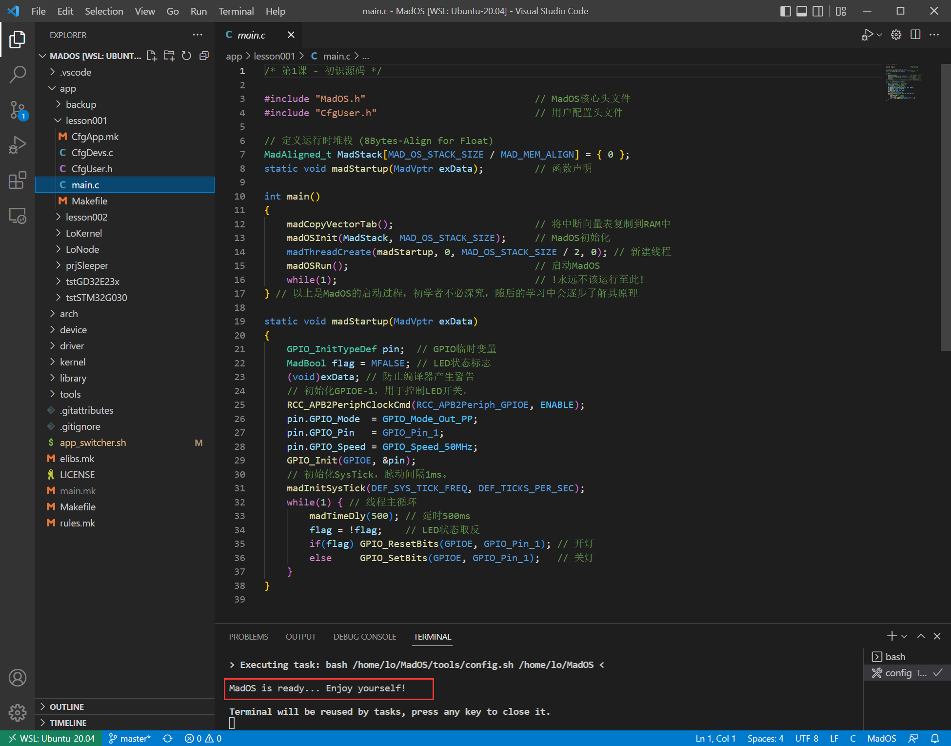Open Run and Debug view
951x746 pixels.
coord(18,145)
